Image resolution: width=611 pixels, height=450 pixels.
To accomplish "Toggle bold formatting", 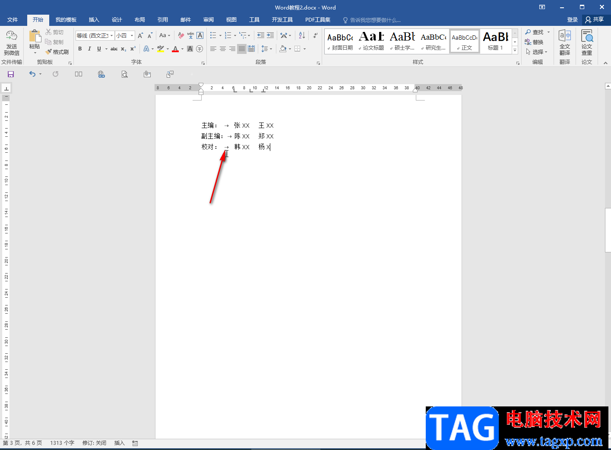I will 80,49.
